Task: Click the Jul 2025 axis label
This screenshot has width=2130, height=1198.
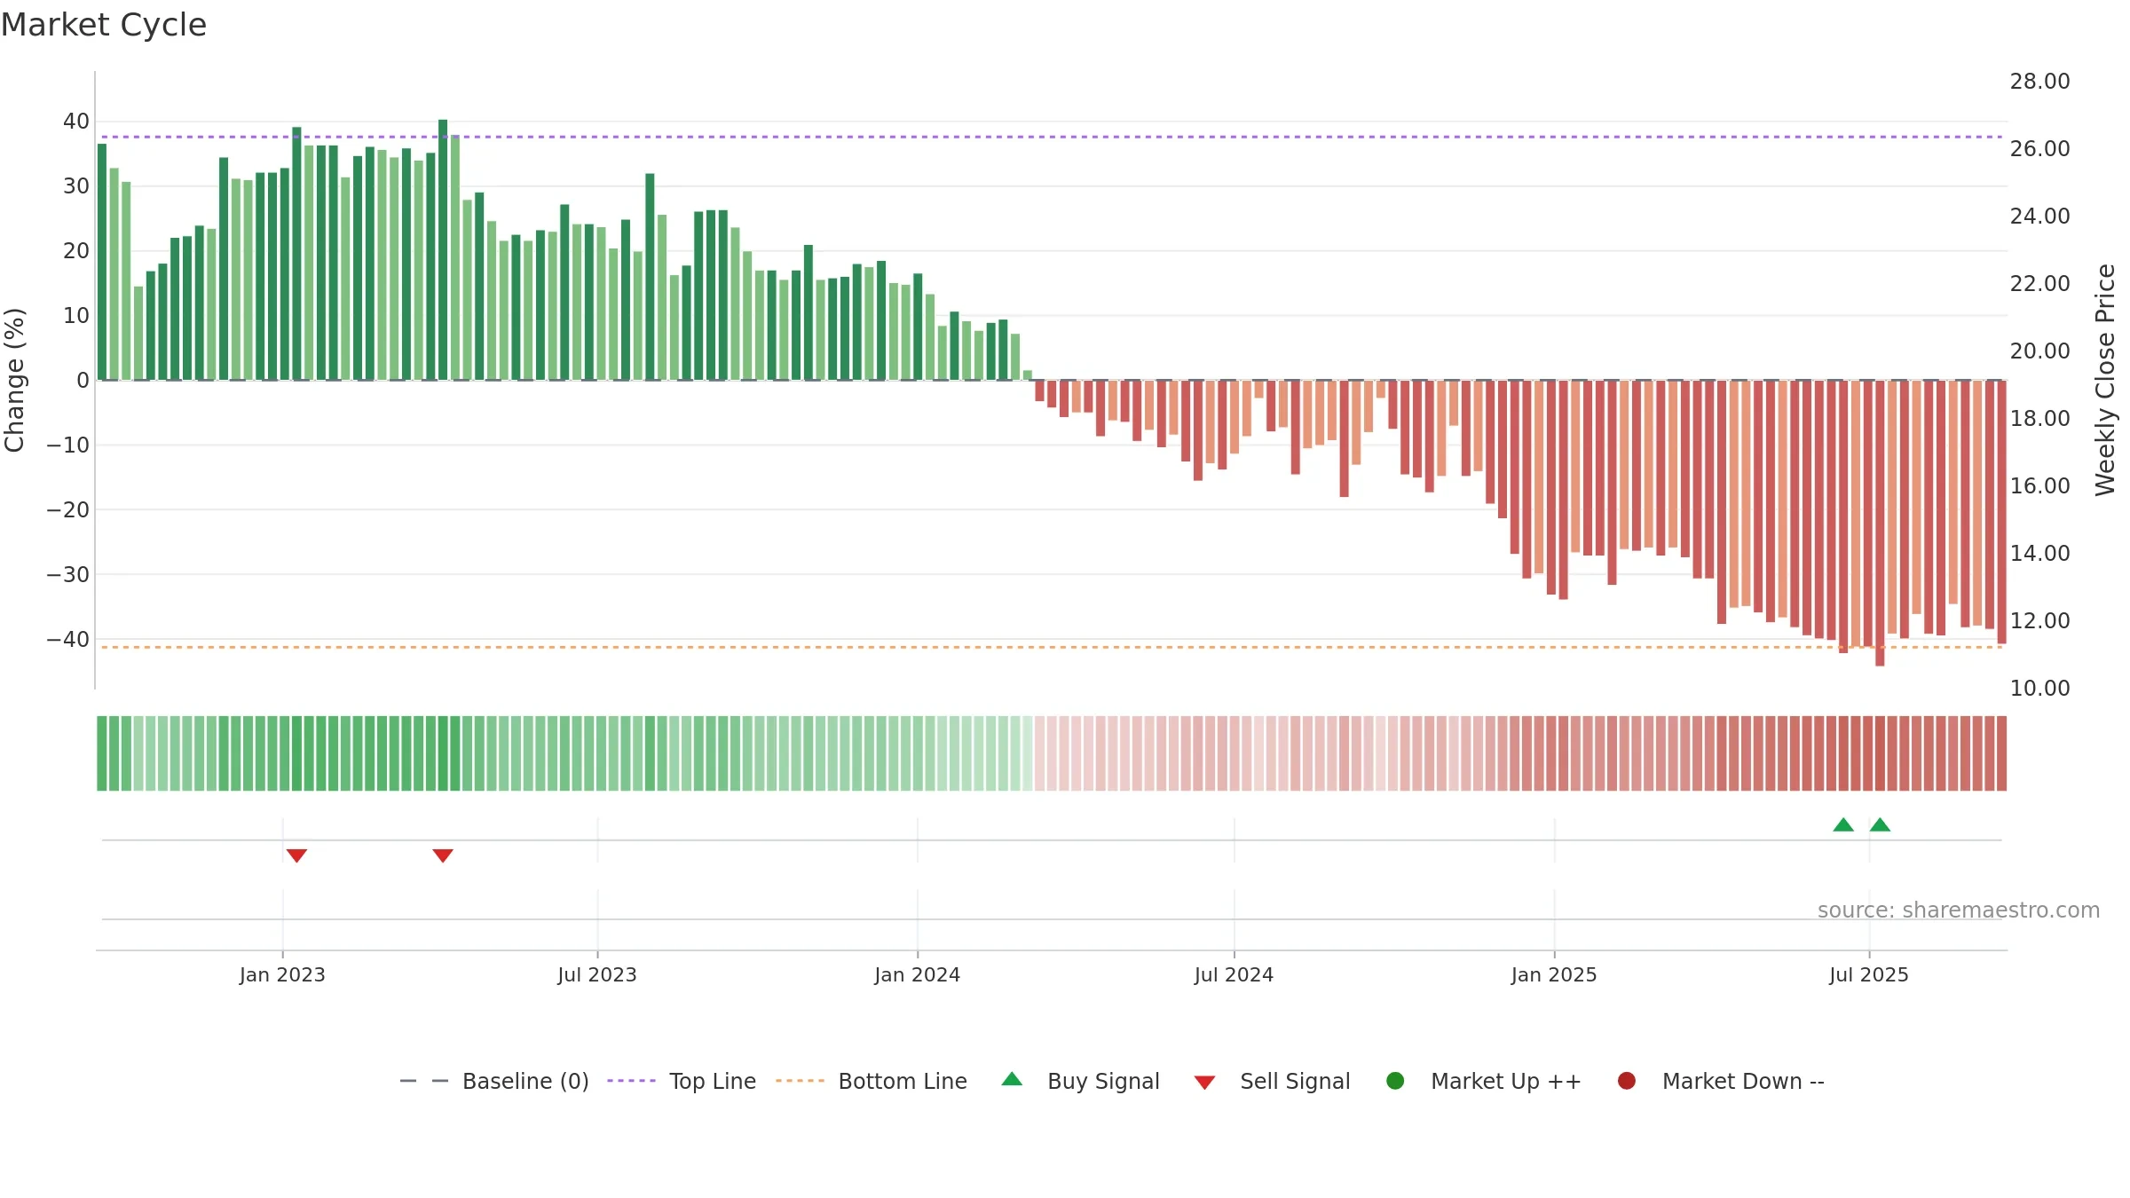Action: coord(1869,974)
